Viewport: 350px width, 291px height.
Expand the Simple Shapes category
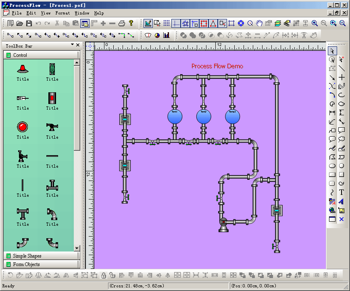pos(42,256)
